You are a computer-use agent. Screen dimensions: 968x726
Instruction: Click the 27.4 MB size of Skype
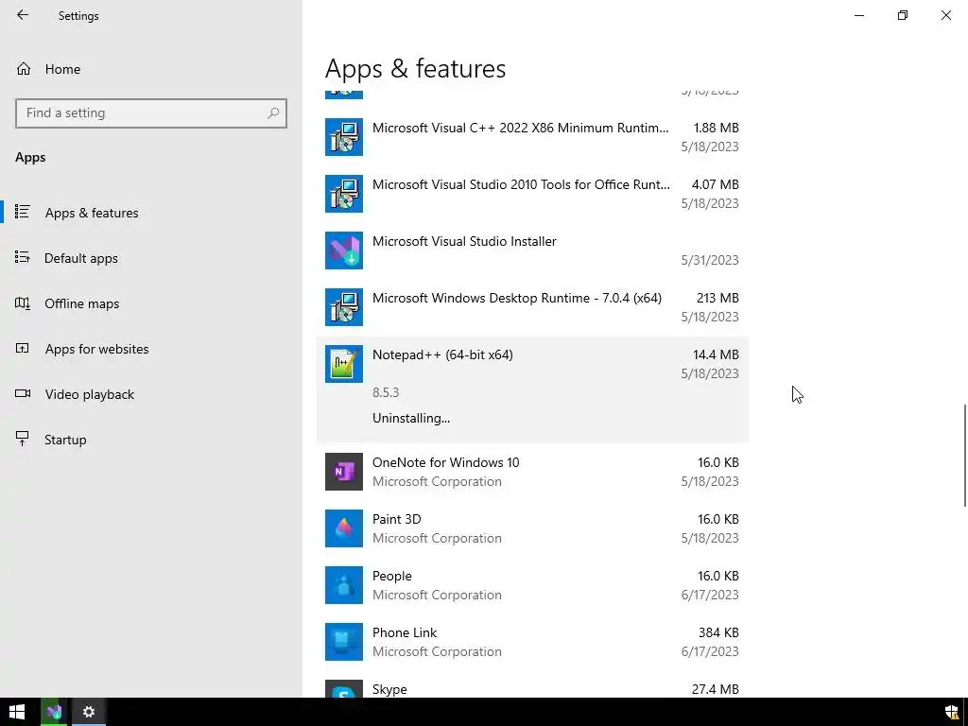[x=716, y=689]
